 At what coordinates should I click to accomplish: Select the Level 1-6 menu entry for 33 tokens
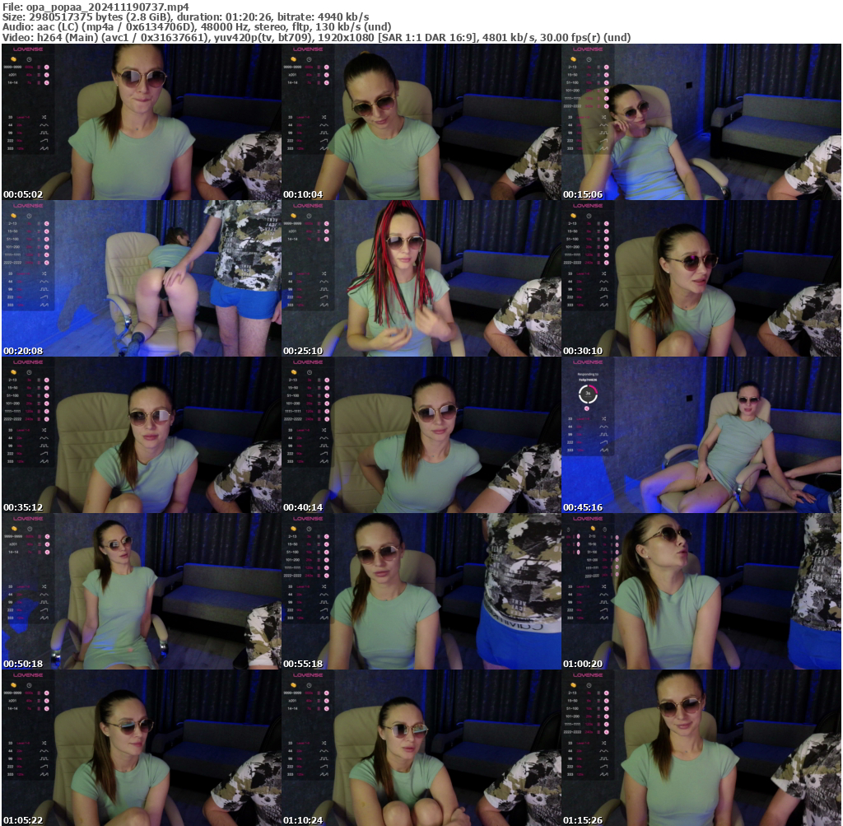click(x=21, y=117)
